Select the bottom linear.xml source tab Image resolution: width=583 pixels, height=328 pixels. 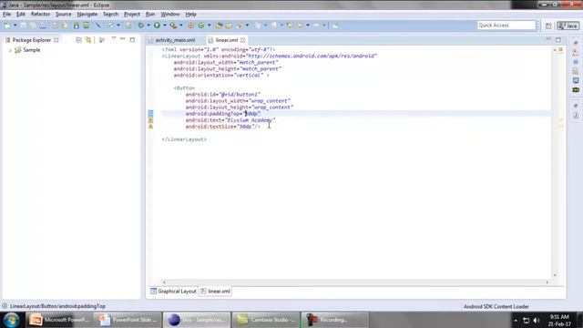coord(216,292)
